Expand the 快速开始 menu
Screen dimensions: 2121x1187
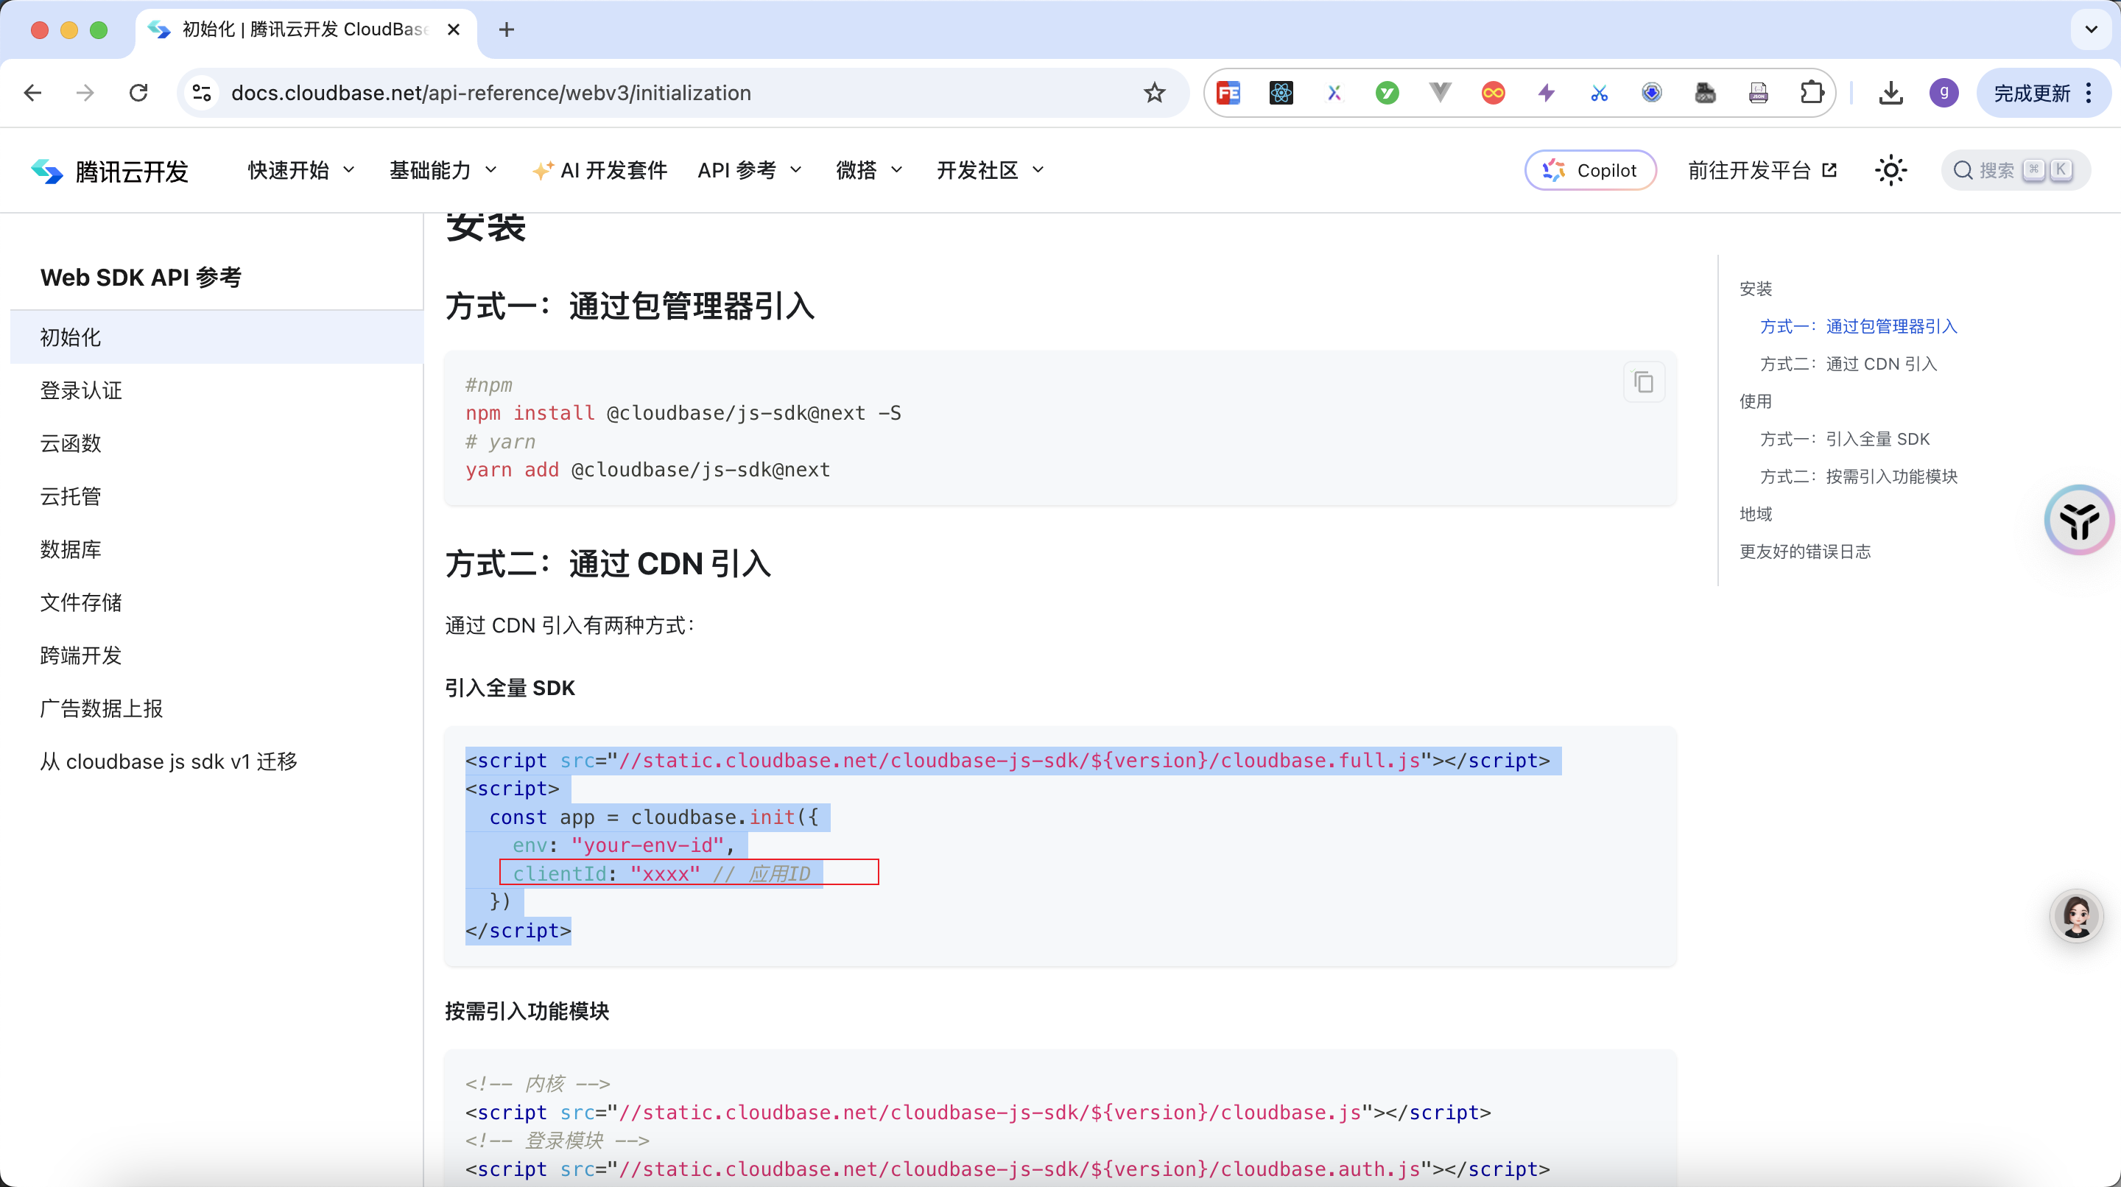tap(301, 170)
